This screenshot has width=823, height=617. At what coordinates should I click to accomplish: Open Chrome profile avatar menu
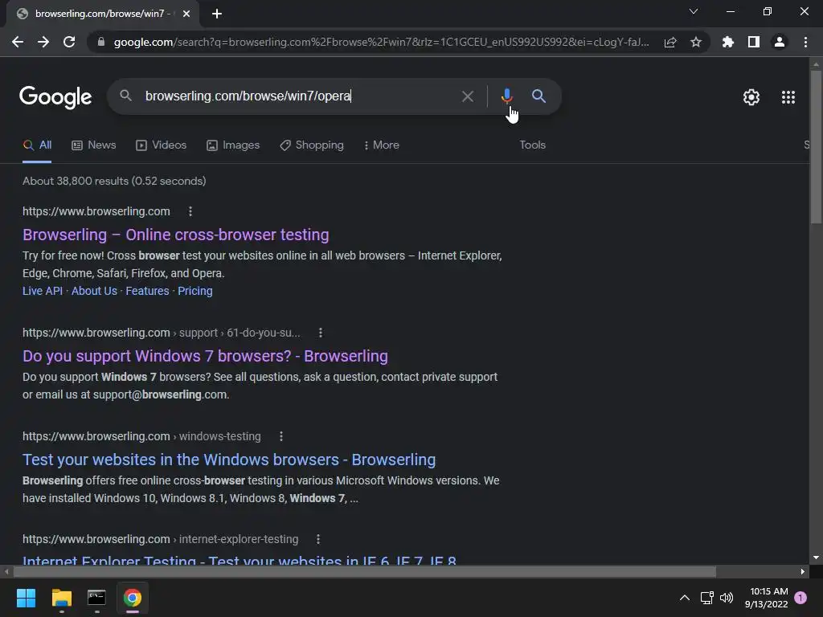[x=780, y=42]
